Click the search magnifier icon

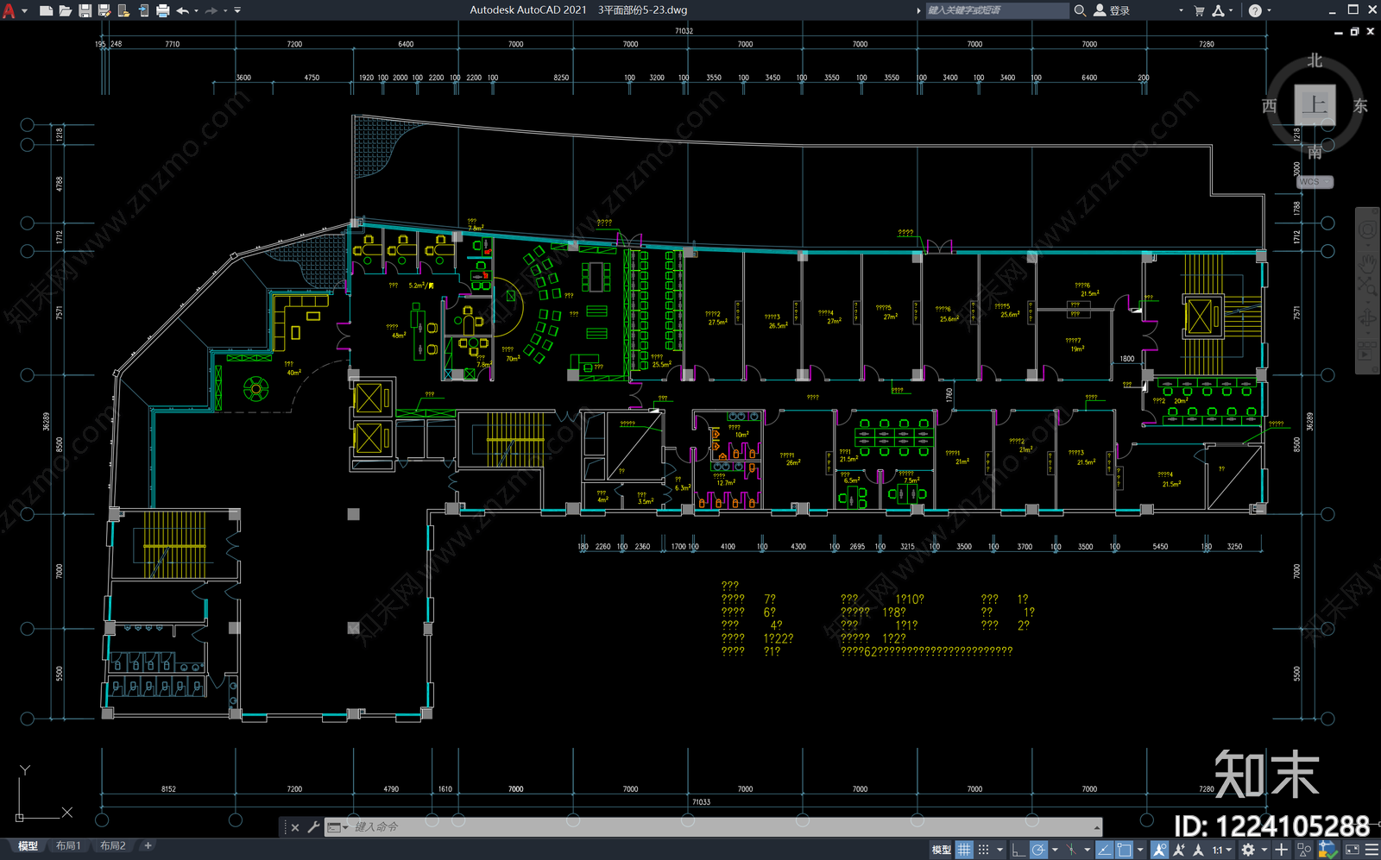tap(1080, 10)
